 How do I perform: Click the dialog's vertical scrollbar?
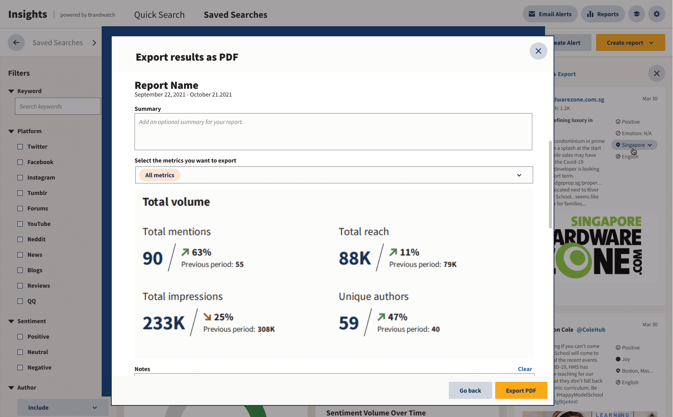(550, 185)
